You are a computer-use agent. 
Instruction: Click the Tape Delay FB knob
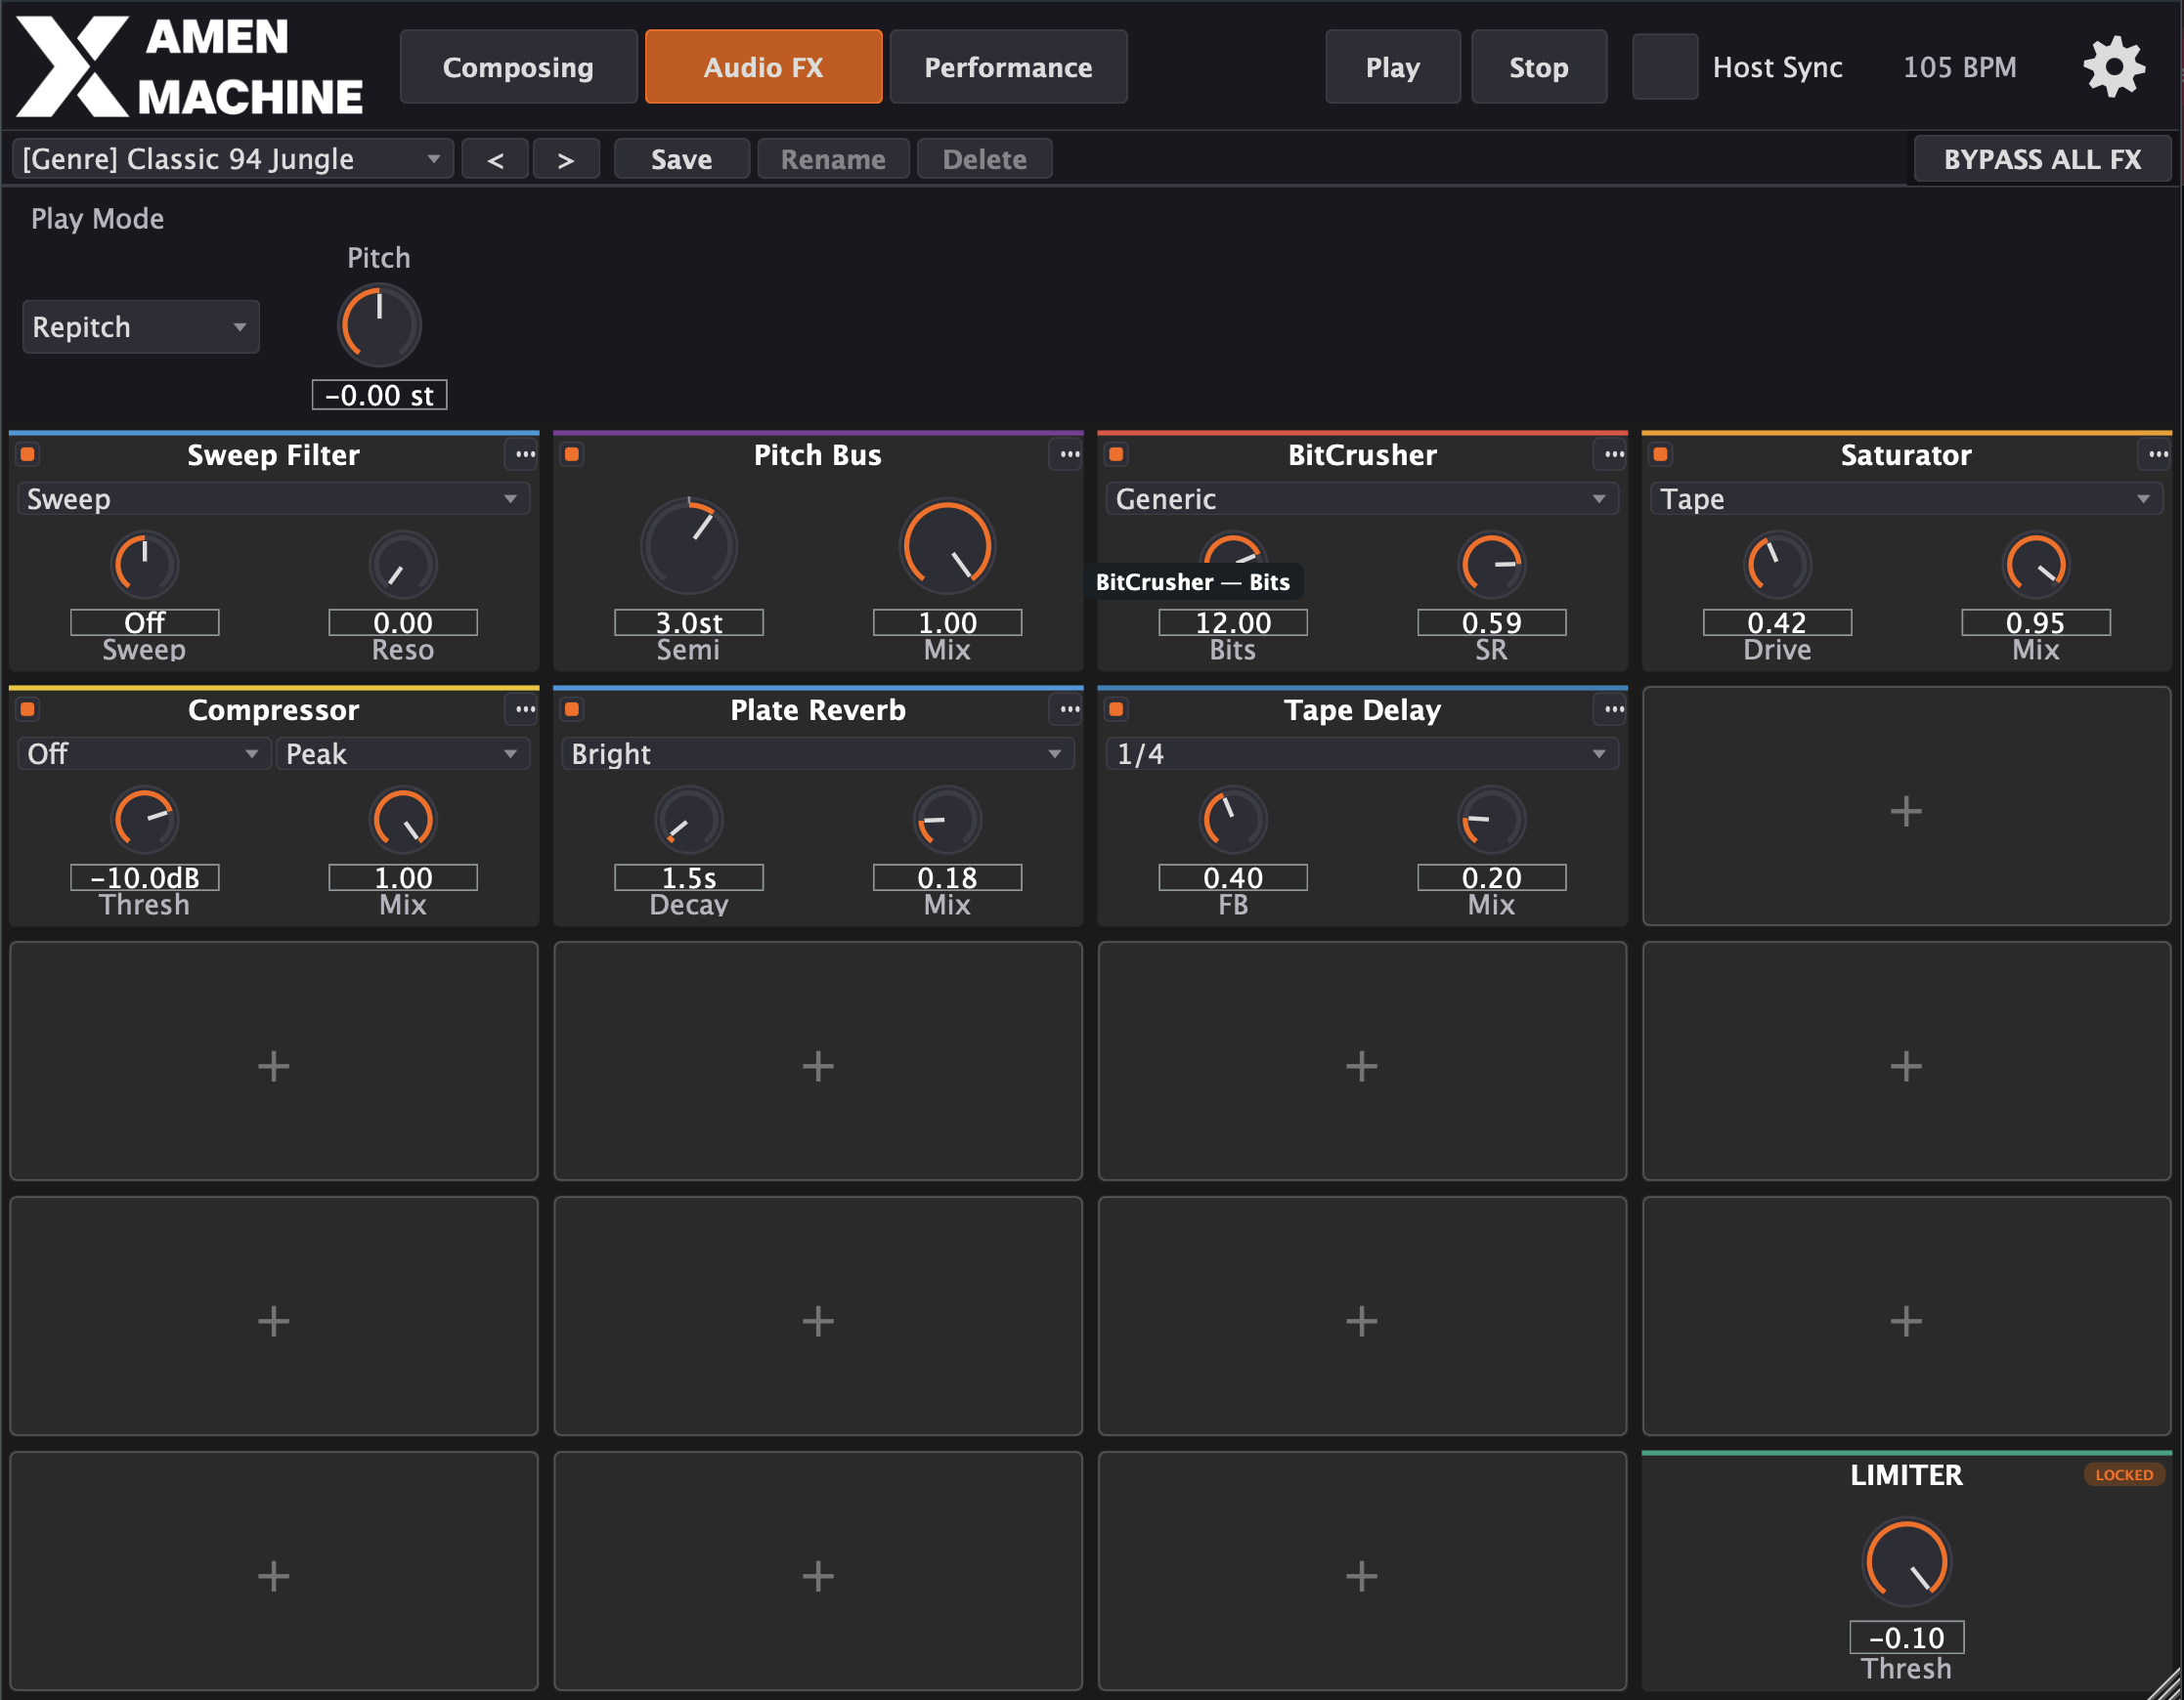(x=1233, y=820)
